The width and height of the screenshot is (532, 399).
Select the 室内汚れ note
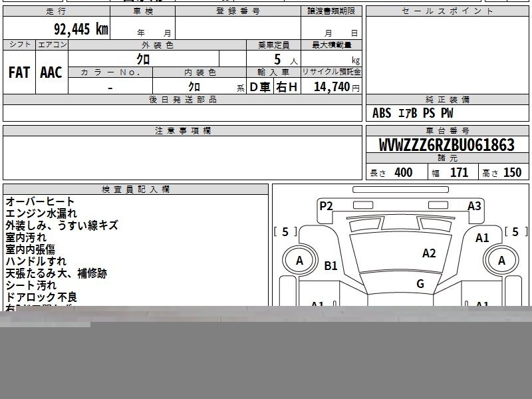(26, 237)
